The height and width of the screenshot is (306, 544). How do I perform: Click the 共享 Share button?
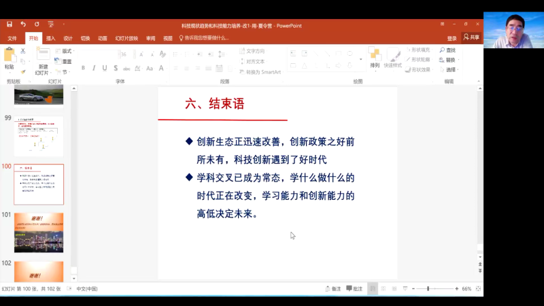pos(471,37)
